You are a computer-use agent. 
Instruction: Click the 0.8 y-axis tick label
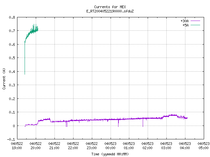(12, 17)
